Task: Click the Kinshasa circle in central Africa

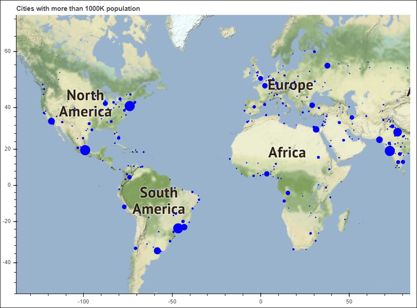Action: tap(288, 193)
